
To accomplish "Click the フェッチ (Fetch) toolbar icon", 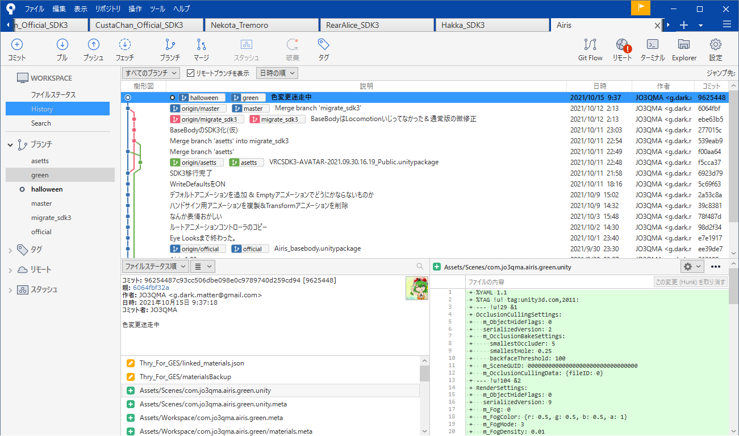I will [x=124, y=49].
